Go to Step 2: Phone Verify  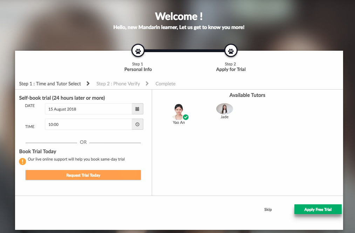point(118,84)
